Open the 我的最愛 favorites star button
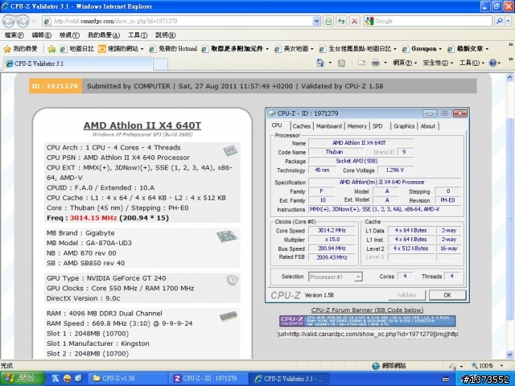Image resolution: width=515 pixels, height=386 pixels. pos(21,49)
